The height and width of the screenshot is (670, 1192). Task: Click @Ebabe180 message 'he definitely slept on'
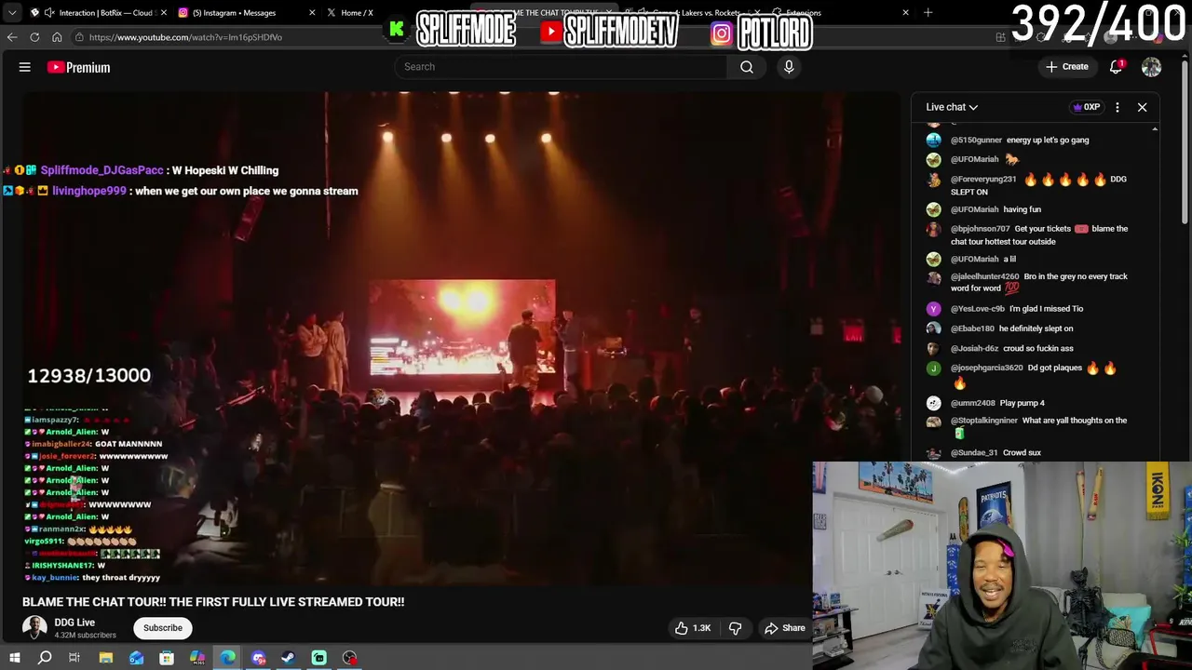pyautogui.click(x=1036, y=328)
